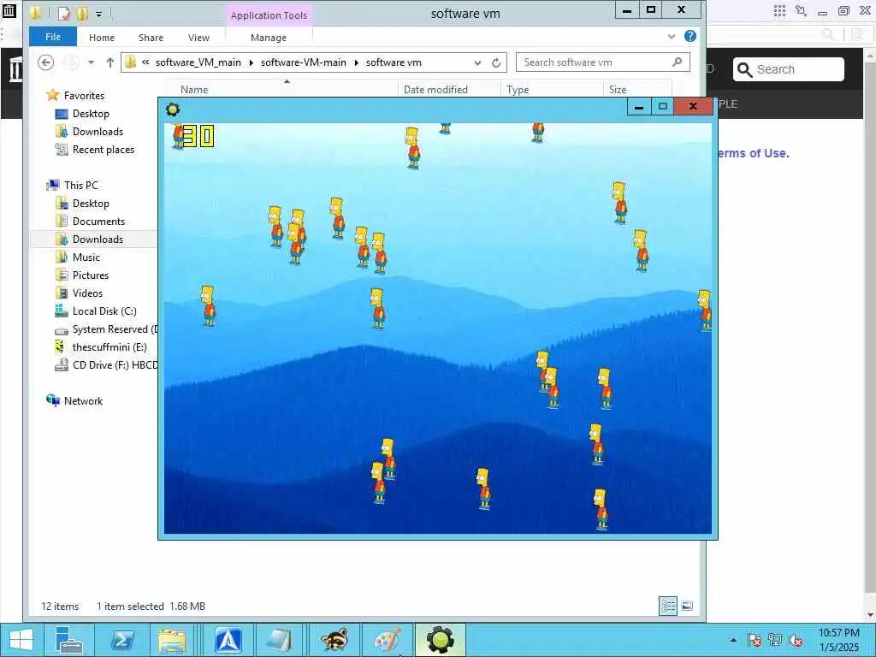Open the volume speaker tray icon
Viewport: 876px width, 657px height.
[796, 640]
